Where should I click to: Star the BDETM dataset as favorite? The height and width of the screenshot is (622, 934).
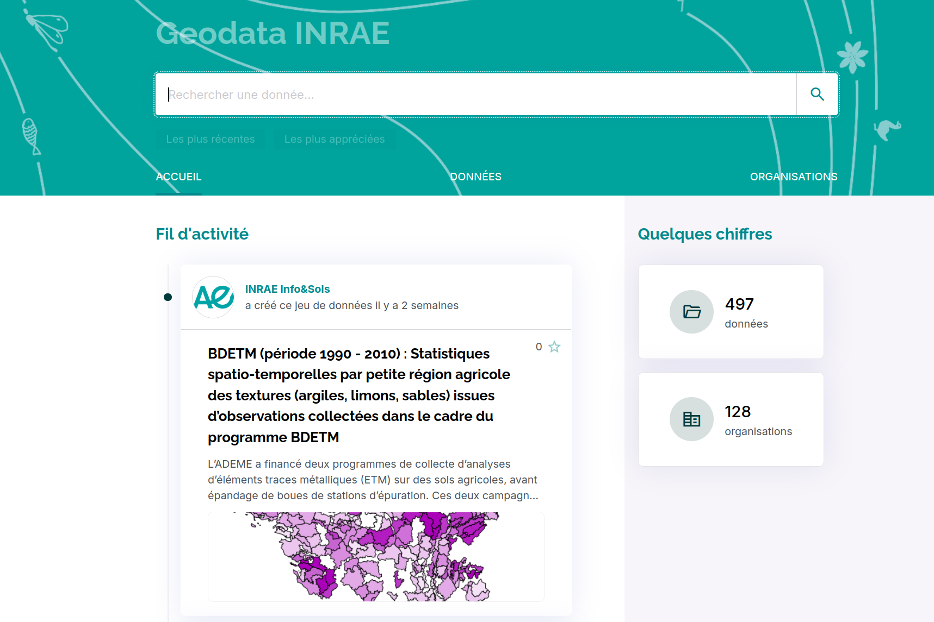click(554, 347)
